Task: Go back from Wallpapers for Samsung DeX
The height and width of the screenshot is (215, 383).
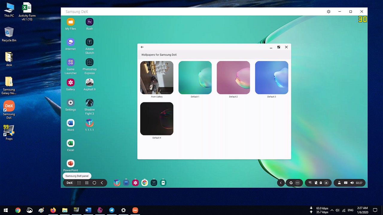Action: tap(142, 47)
